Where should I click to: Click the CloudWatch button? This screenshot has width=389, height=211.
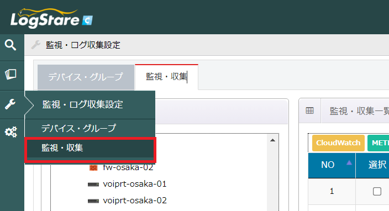click(338, 143)
